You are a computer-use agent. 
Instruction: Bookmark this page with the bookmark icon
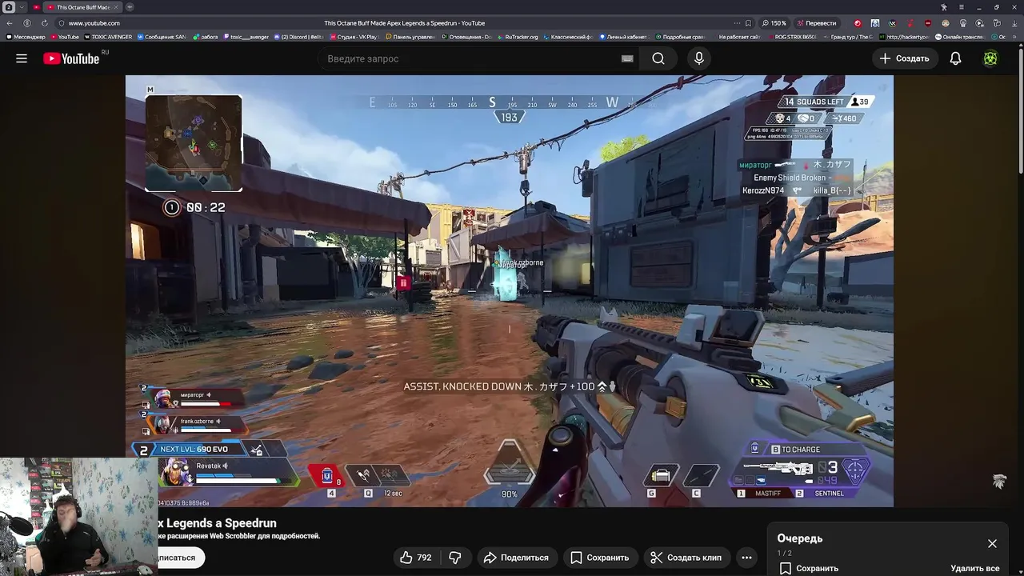click(x=748, y=23)
